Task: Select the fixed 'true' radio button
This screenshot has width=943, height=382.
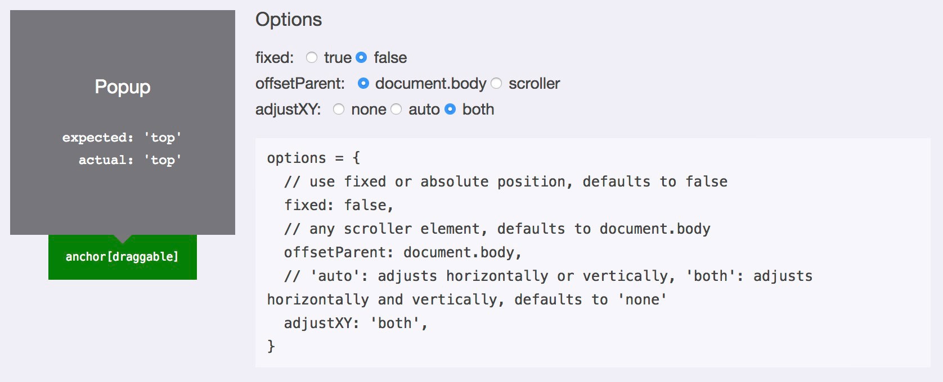Action: [312, 57]
